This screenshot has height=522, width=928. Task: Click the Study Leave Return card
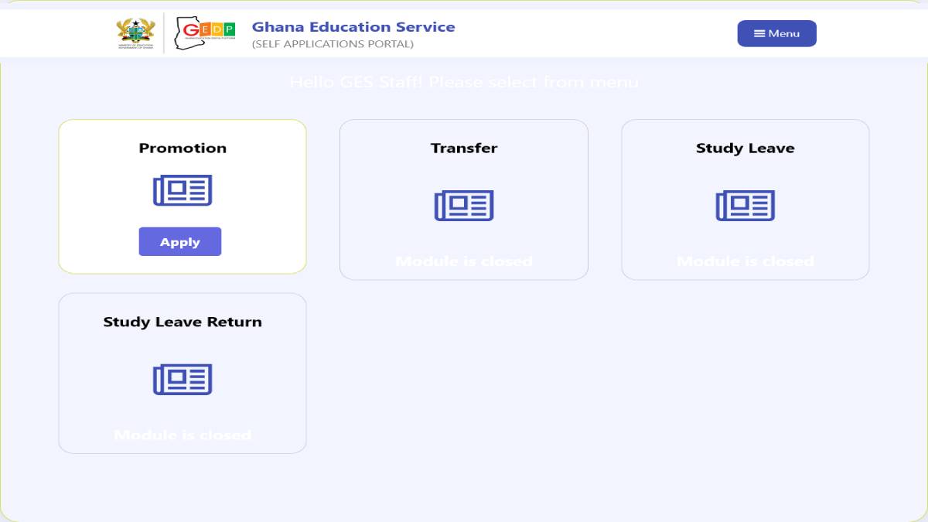(183, 373)
